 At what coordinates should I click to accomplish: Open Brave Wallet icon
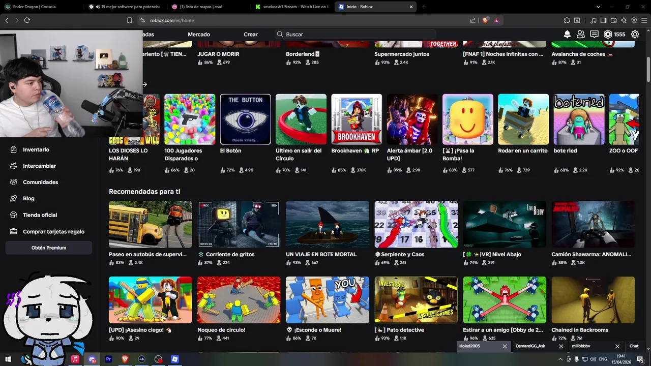point(613,20)
